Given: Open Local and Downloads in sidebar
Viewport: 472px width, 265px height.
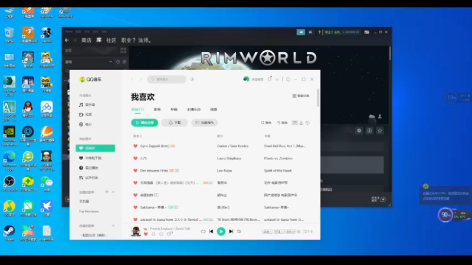Looking at the screenshot, I should (90, 158).
